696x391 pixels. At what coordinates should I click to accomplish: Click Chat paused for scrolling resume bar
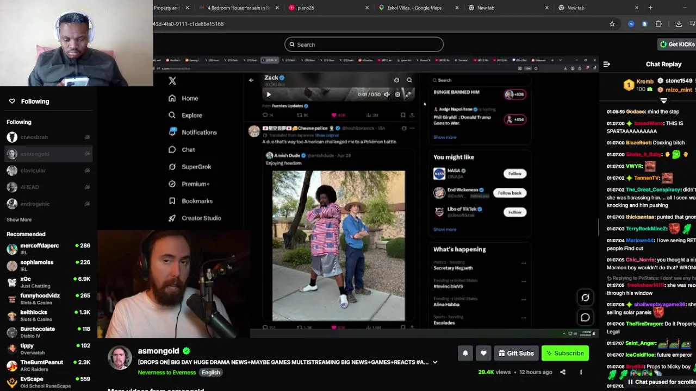coord(661,382)
